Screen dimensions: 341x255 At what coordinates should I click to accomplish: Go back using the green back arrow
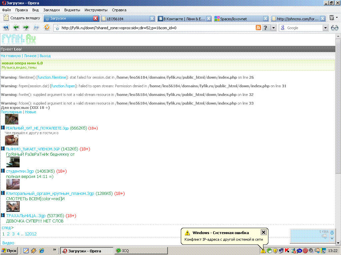tap(16, 28)
